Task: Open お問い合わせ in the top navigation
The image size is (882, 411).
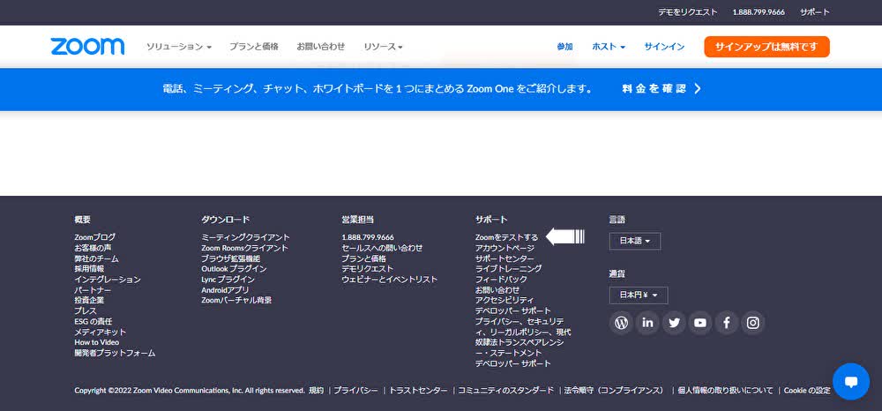Action: (321, 47)
